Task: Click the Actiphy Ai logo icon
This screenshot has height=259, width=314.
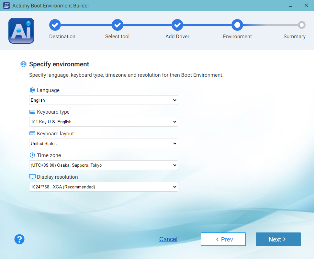Action: 21,31
